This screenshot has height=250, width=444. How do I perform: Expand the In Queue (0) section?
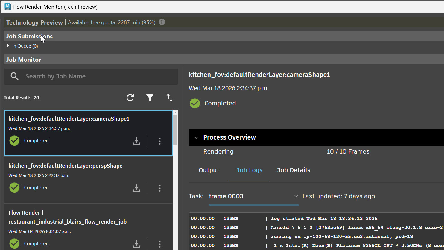tap(8, 46)
